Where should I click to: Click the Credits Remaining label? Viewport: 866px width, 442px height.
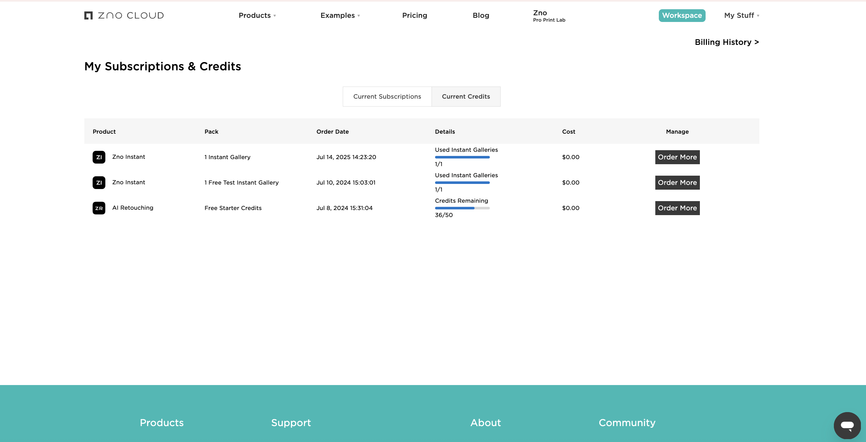pyautogui.click(x=461, y=201)
